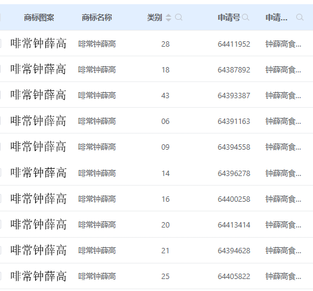Select the checkbox in row 64391163

[x=0, y=121]
